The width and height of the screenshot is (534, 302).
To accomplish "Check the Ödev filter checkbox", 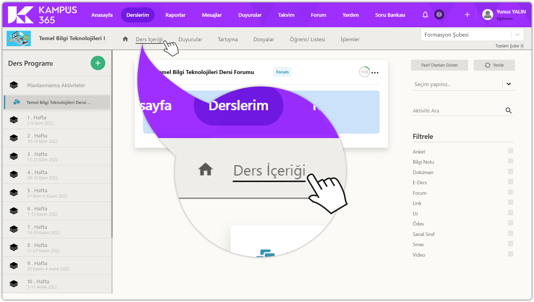I will (510, 223).
